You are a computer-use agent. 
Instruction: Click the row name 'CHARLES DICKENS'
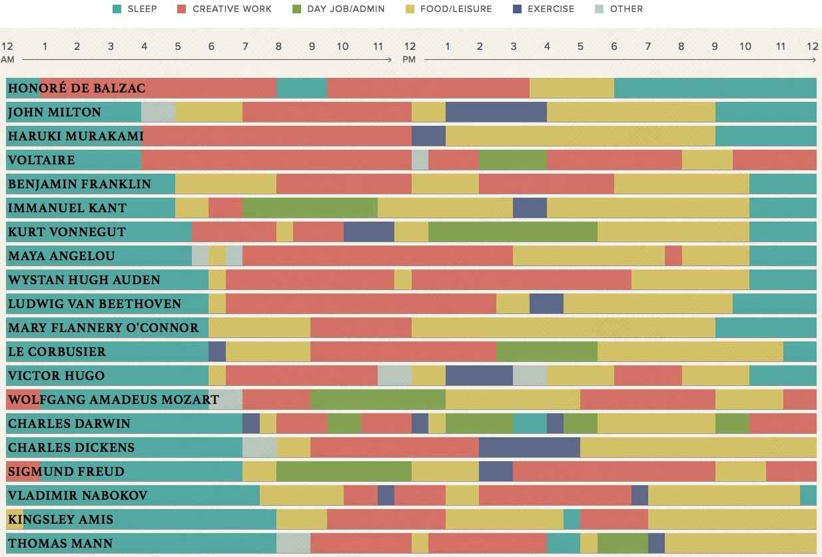point(71,447)
